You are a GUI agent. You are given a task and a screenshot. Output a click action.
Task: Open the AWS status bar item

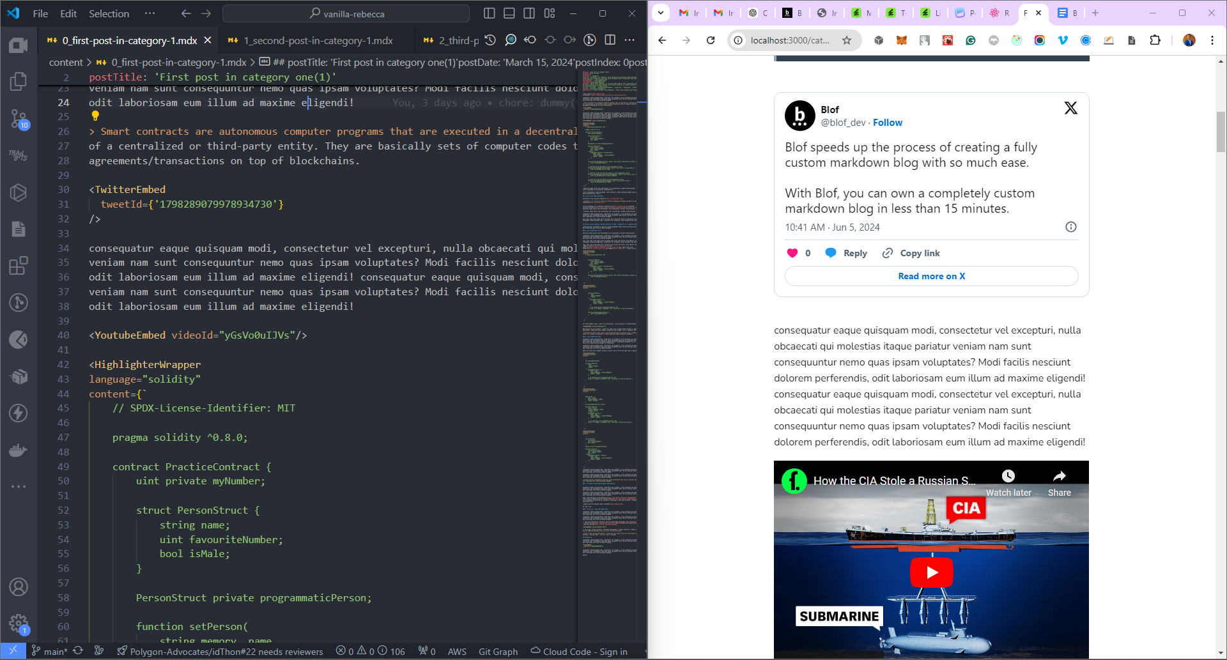(457, 651)
